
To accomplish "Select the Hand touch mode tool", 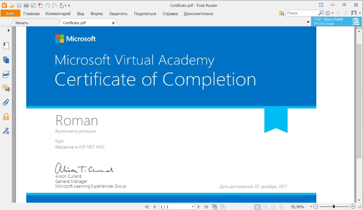I will point(62,5).
